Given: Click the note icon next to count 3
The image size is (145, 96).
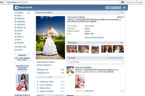Looking at the screenshot, I should coord(63,73).
